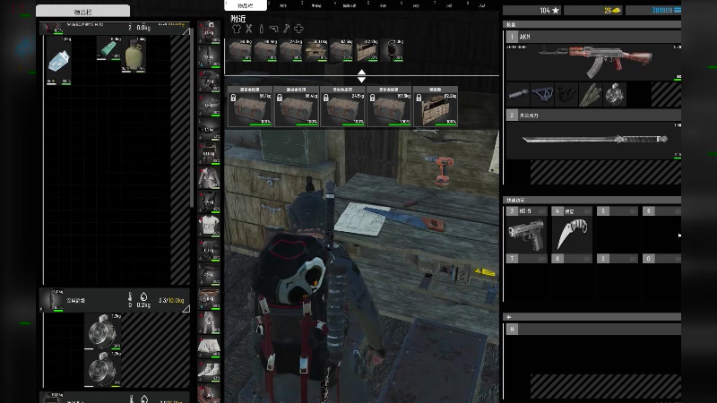Select the backpack equipment slot at column top
The image size is (717, 403).
[x=209, y=31]
